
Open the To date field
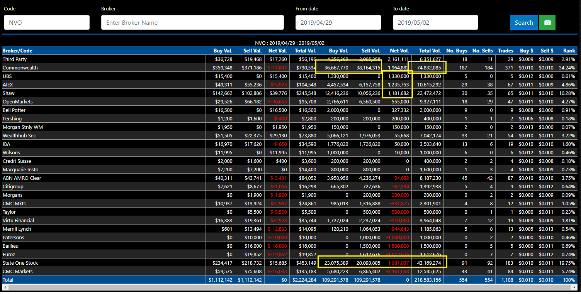[435, 22]
